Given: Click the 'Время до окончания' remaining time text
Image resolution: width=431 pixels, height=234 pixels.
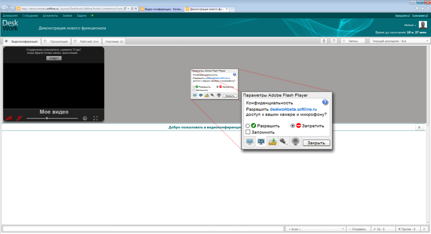Looking at the screenshot, I should 401,32.
